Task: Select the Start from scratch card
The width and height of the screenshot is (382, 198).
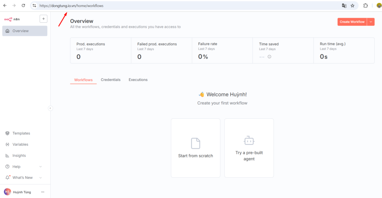Action: [x=195, y=148]
